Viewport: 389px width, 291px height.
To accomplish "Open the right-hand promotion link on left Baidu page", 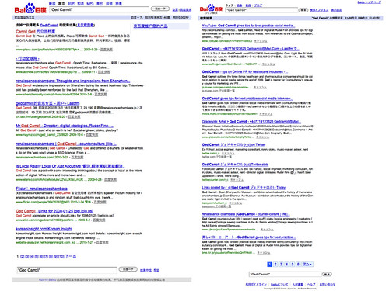I will [150, 26].
